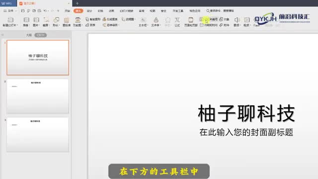Select slide 2 thumbnail

tap(38, 96)
